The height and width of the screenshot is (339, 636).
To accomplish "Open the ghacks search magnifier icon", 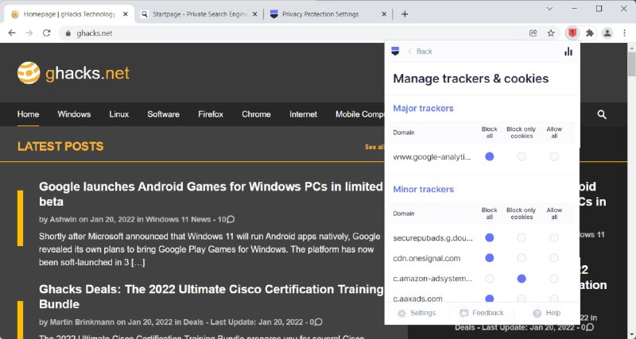I will point(602,114).
